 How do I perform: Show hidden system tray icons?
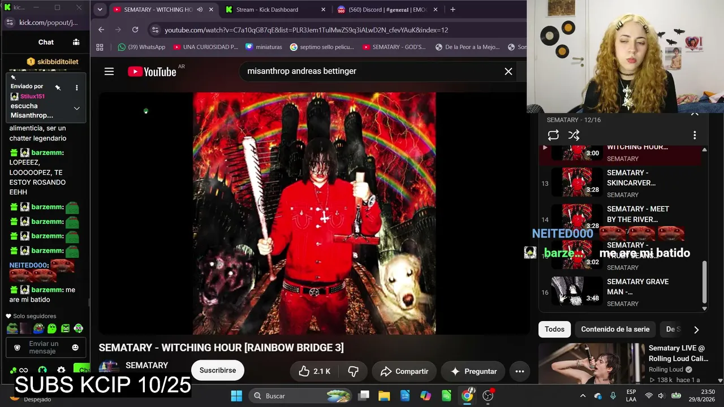pyautogui.click(x=583, y=396)
